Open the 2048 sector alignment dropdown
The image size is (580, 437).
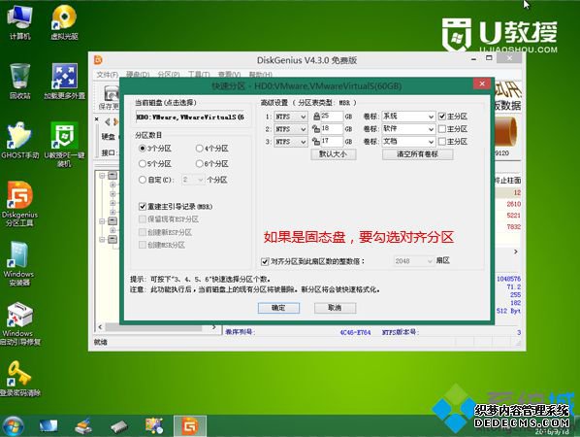413,261
